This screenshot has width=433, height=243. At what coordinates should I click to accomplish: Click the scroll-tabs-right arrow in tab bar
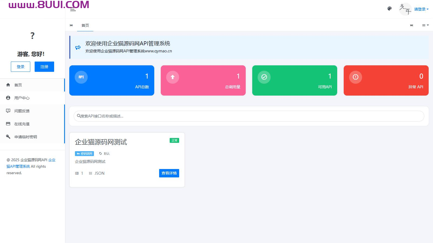pos(412,25)
